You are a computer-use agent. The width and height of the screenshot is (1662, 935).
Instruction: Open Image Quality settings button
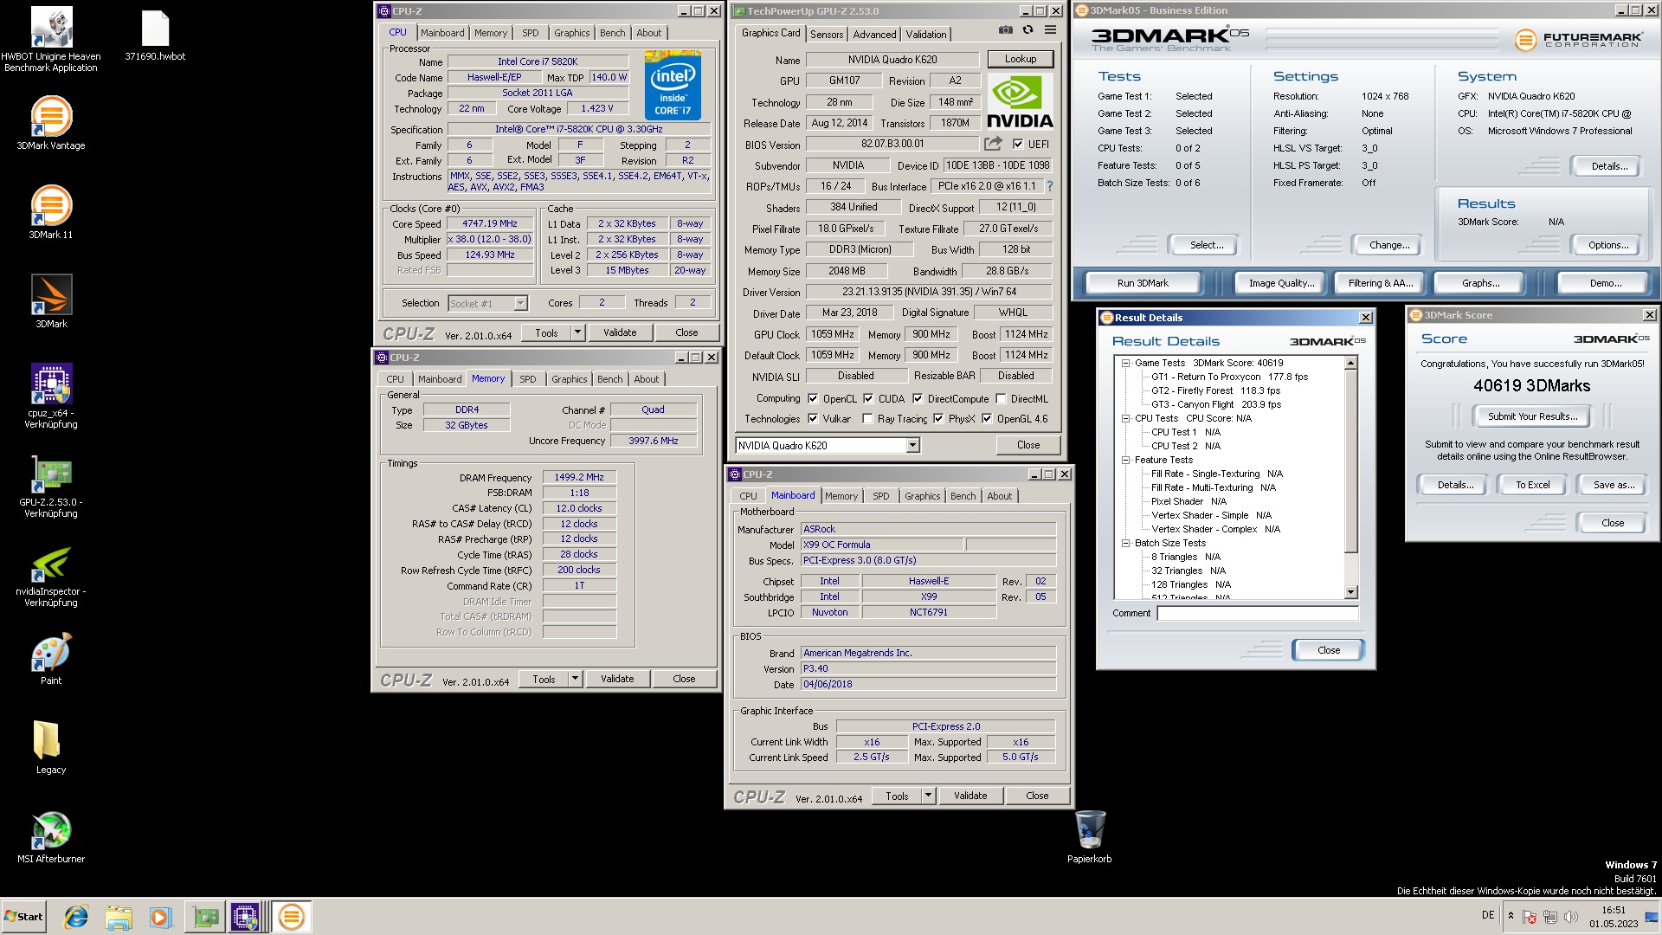click(1281, 283)
